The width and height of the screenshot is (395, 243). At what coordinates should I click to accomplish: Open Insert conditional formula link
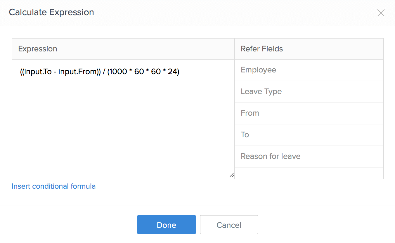tap(54, 186)
